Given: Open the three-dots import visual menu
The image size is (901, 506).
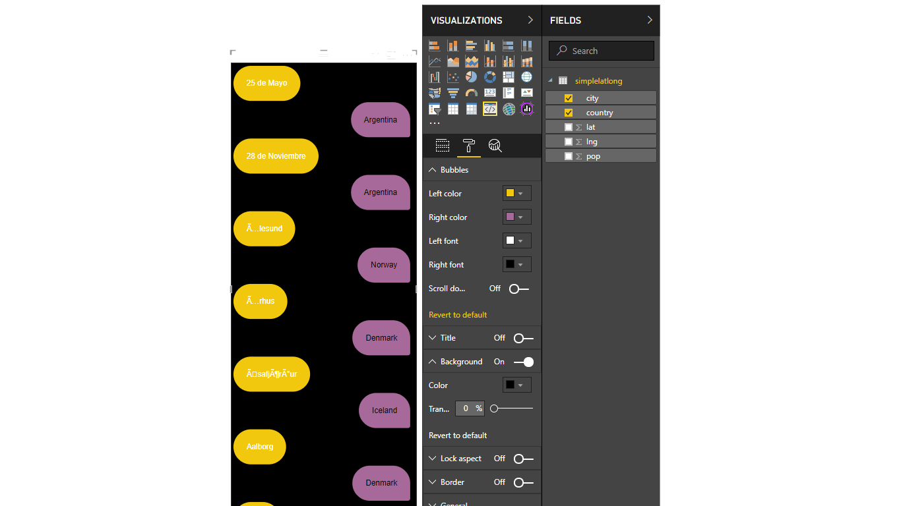Looking at the screenshot, I should pos(435,123).
